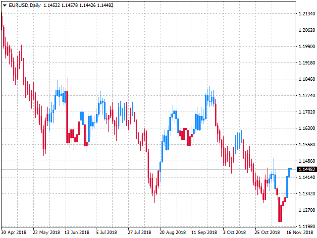Click the OHLC values in chart header
The height and width of the screenshot is (238, 317).
tap(72, 5)
